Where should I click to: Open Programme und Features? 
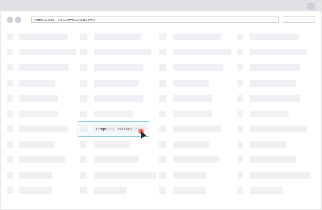(x=117, y=129)
